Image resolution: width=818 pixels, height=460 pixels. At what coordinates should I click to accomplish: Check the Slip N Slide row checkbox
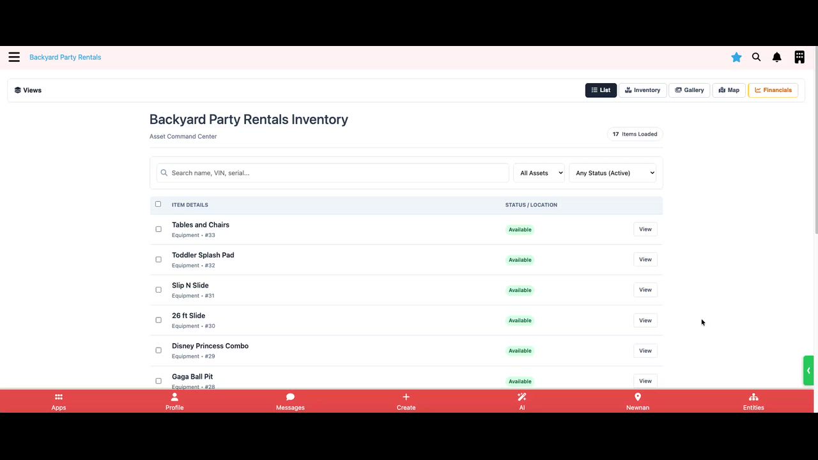point(158,290)
